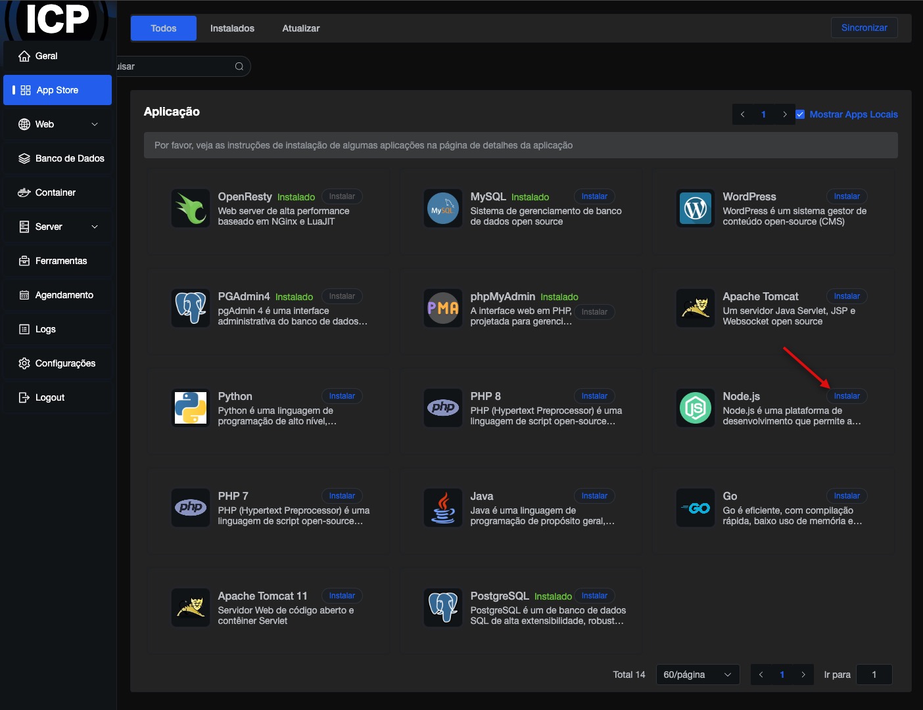Click Instalar for Java
This screenshot has width=923, height=710.
pos(594,496)
